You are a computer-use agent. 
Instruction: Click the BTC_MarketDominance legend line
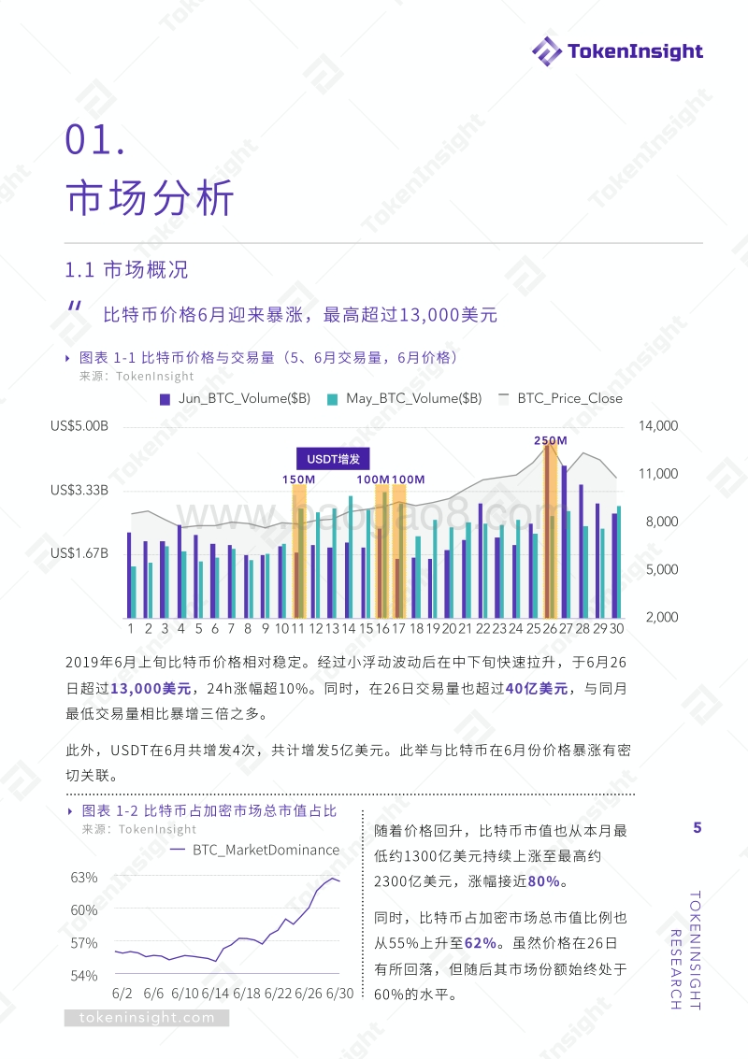tap(179, 850)
